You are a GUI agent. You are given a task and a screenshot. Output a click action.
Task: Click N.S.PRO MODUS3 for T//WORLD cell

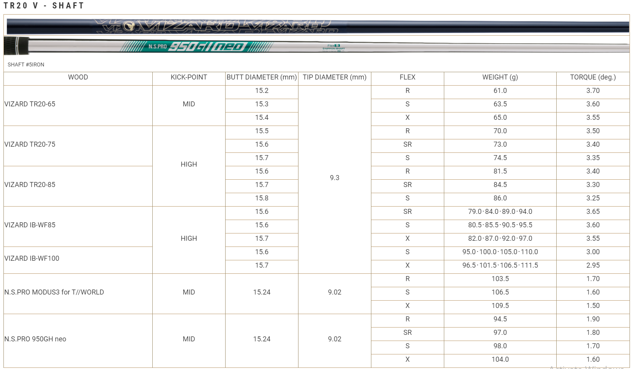point(54,292)
